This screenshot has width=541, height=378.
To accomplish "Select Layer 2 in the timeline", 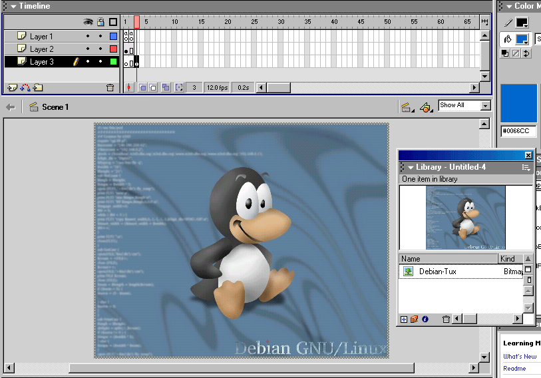I will [41, 49].
